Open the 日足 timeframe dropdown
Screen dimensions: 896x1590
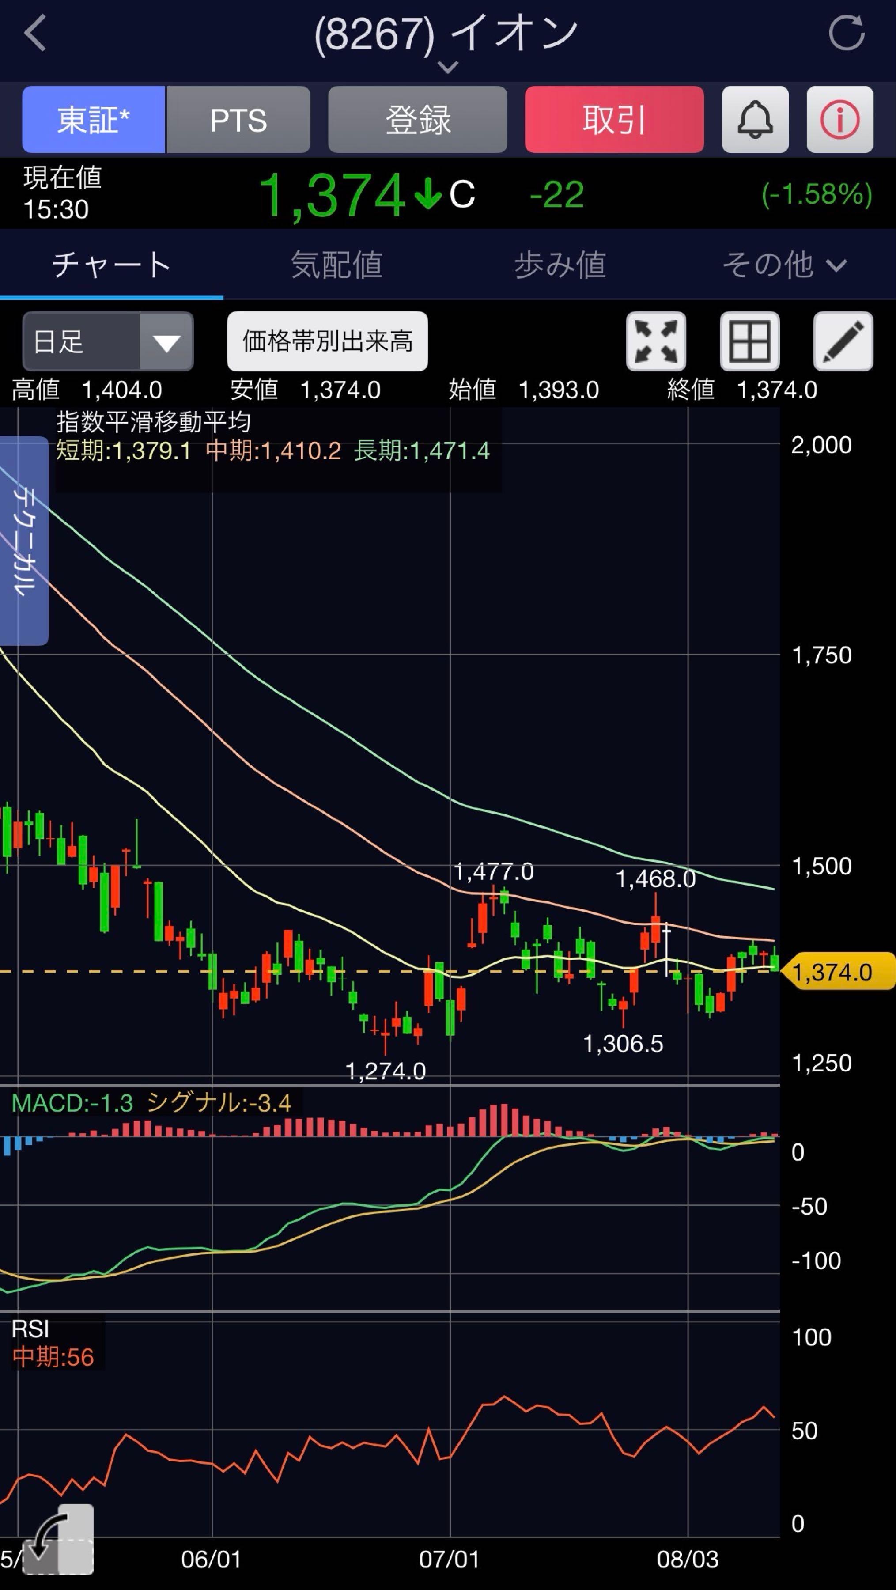click(x=108, y=341)
